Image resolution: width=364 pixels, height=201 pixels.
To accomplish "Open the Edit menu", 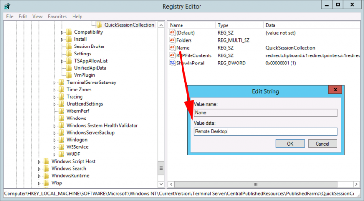I will tap(23, 17).
